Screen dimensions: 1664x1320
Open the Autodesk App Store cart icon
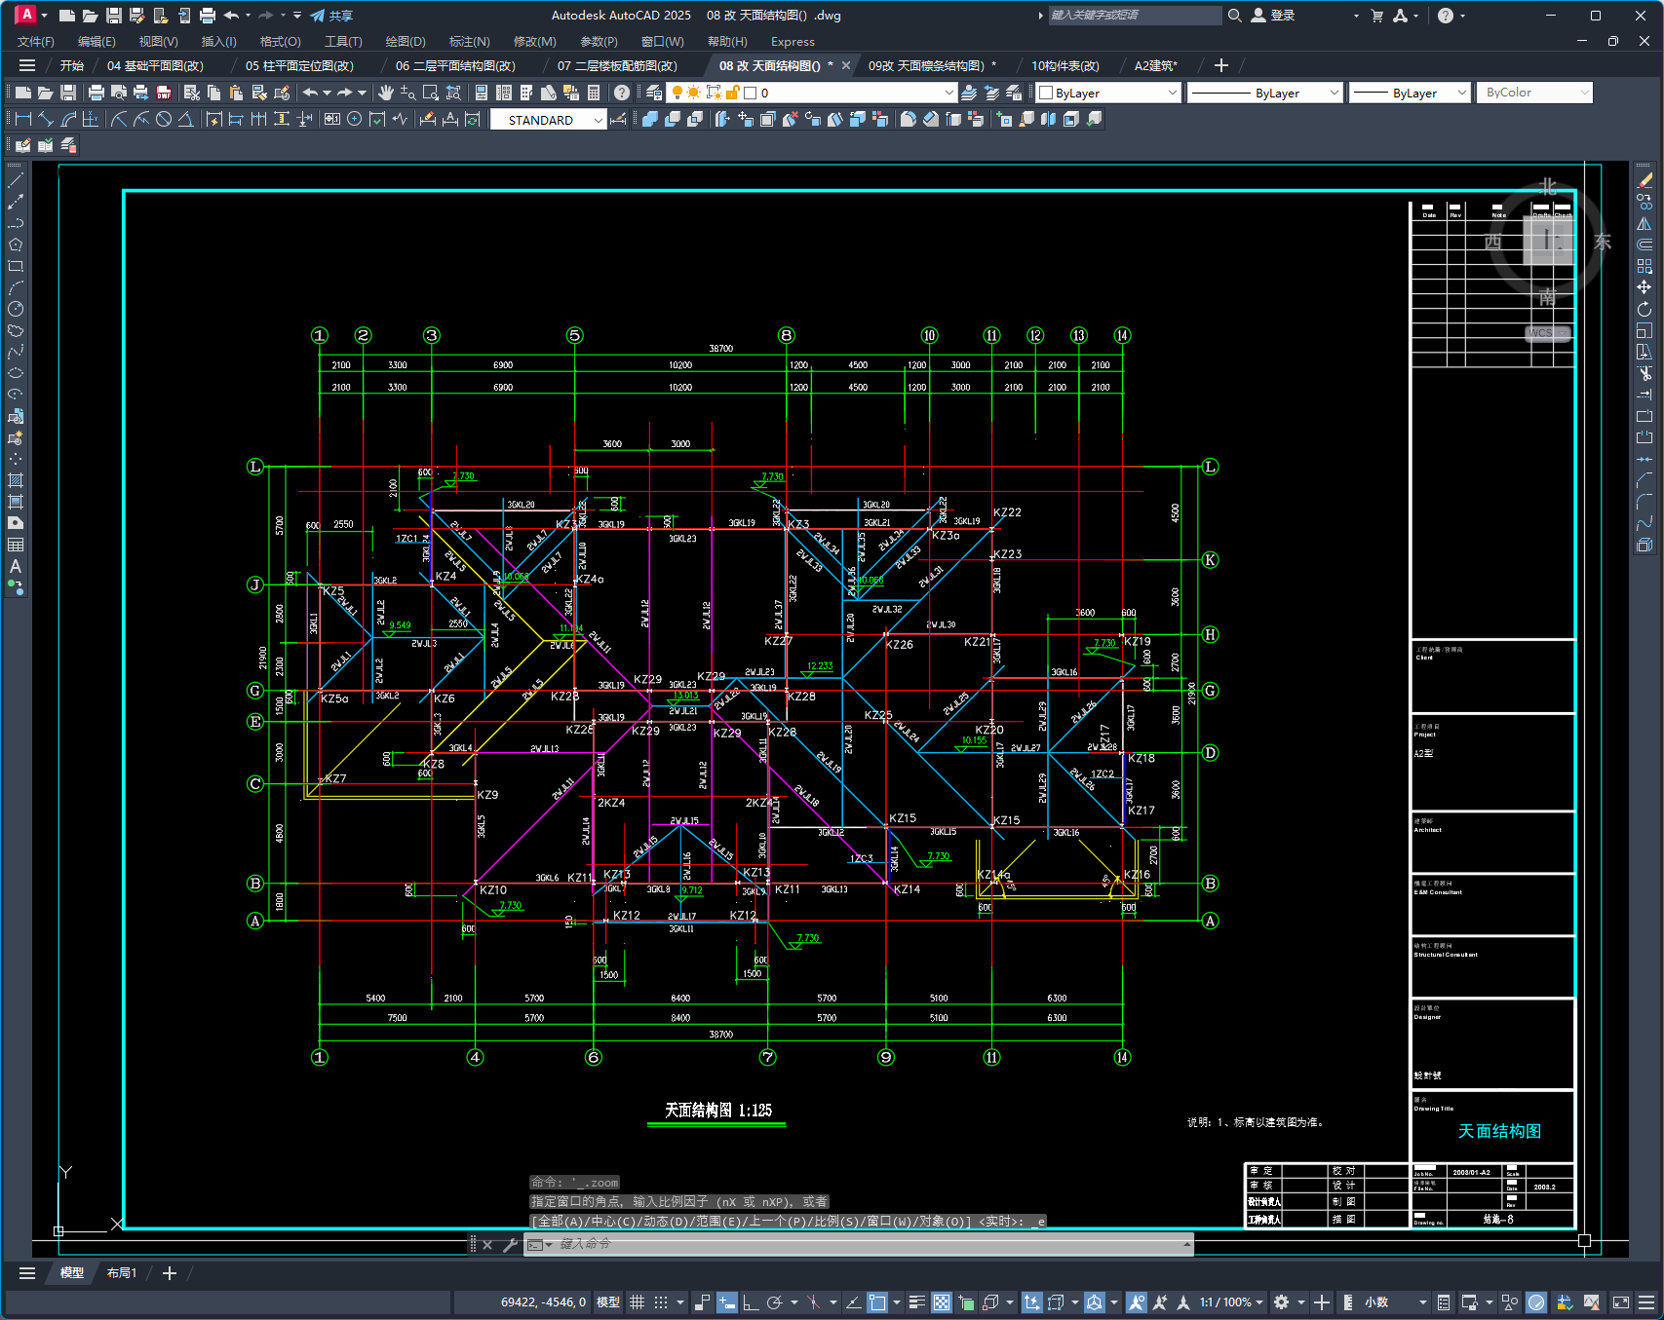click(x=1376, y=16)
